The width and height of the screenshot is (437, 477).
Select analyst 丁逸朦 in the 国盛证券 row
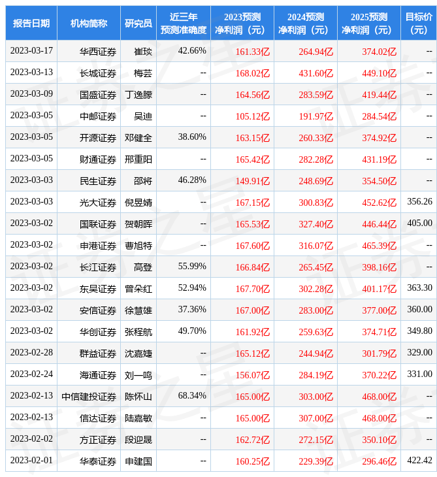(138, 94)
